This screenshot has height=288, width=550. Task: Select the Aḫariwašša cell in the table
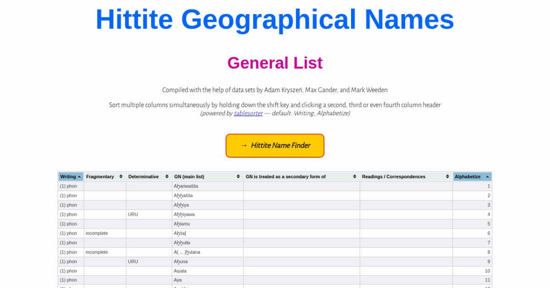[186, 186]
